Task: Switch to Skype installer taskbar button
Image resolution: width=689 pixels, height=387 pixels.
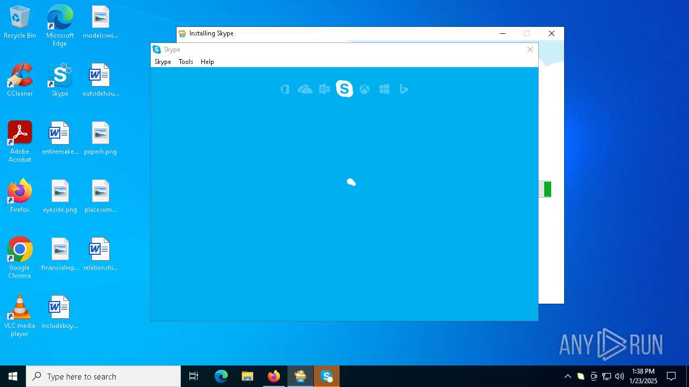Action: click(x=300, y=376)
